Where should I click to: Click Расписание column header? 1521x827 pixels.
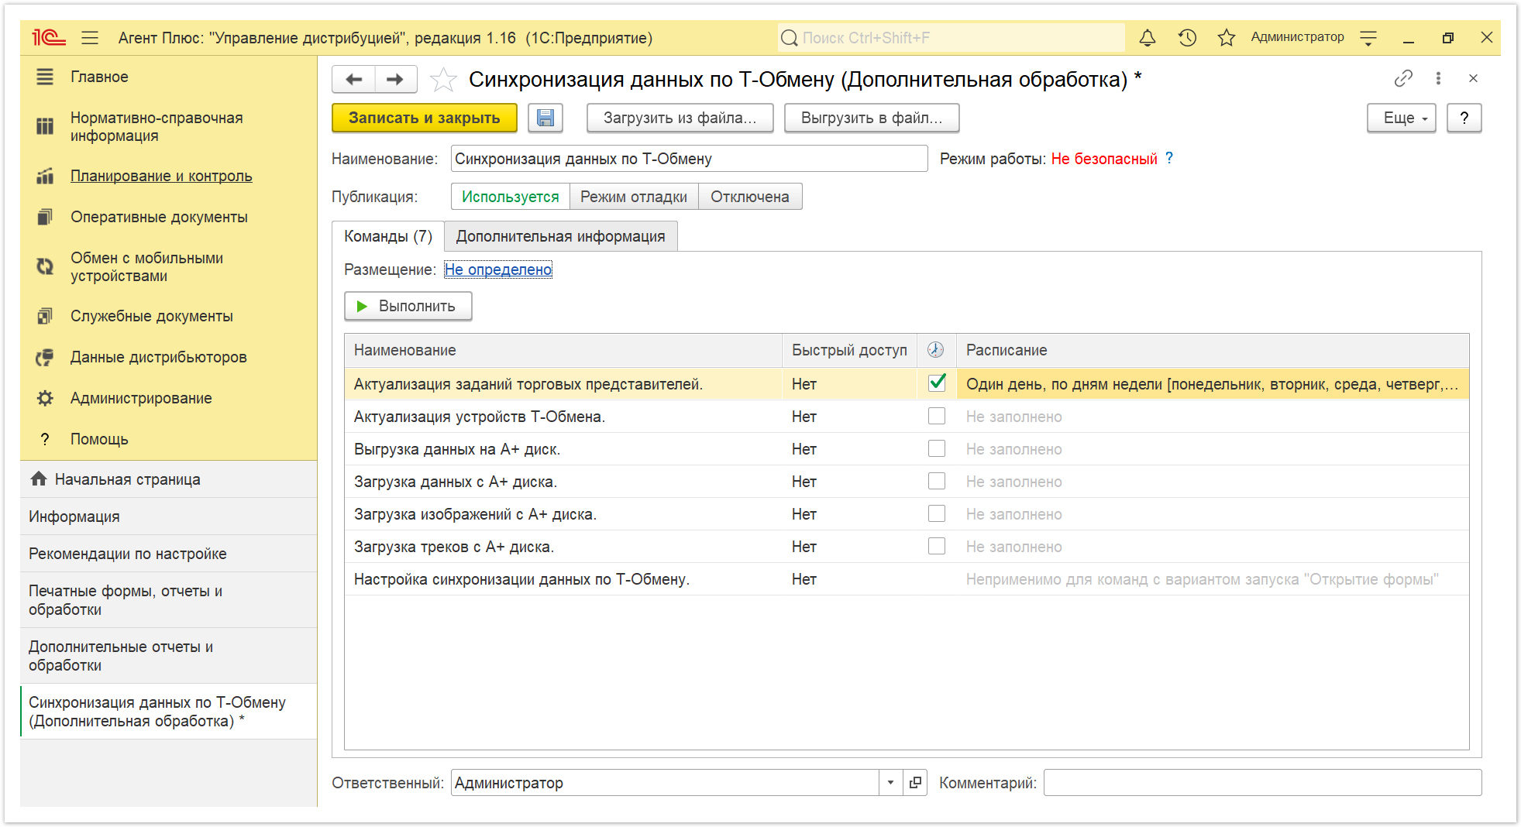click(x=1213, y=350)
